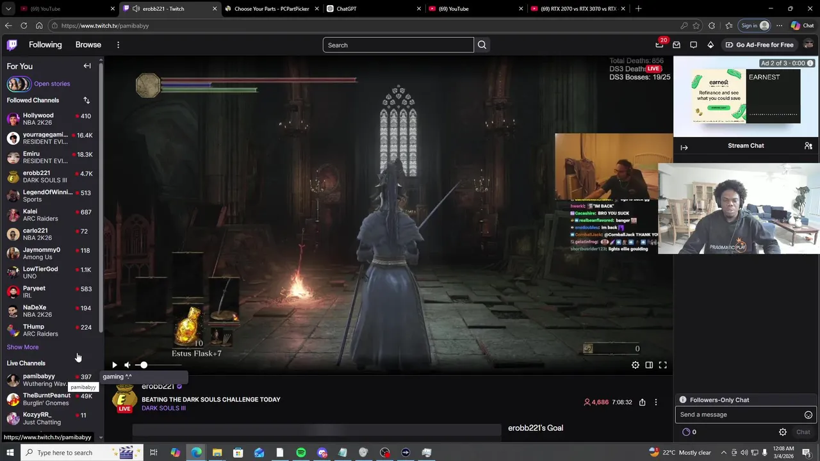Open the video player settings gear
This screenshot has width=820, height=461.
tap(635, 365)
